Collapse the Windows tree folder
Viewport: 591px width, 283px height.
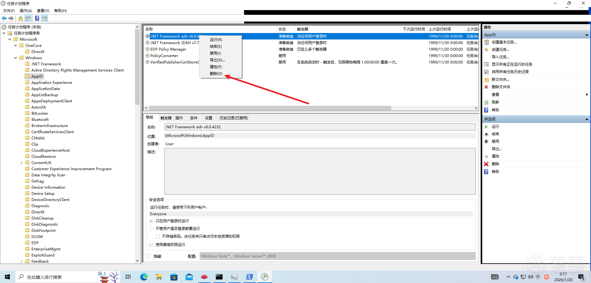tap(16, 58)
